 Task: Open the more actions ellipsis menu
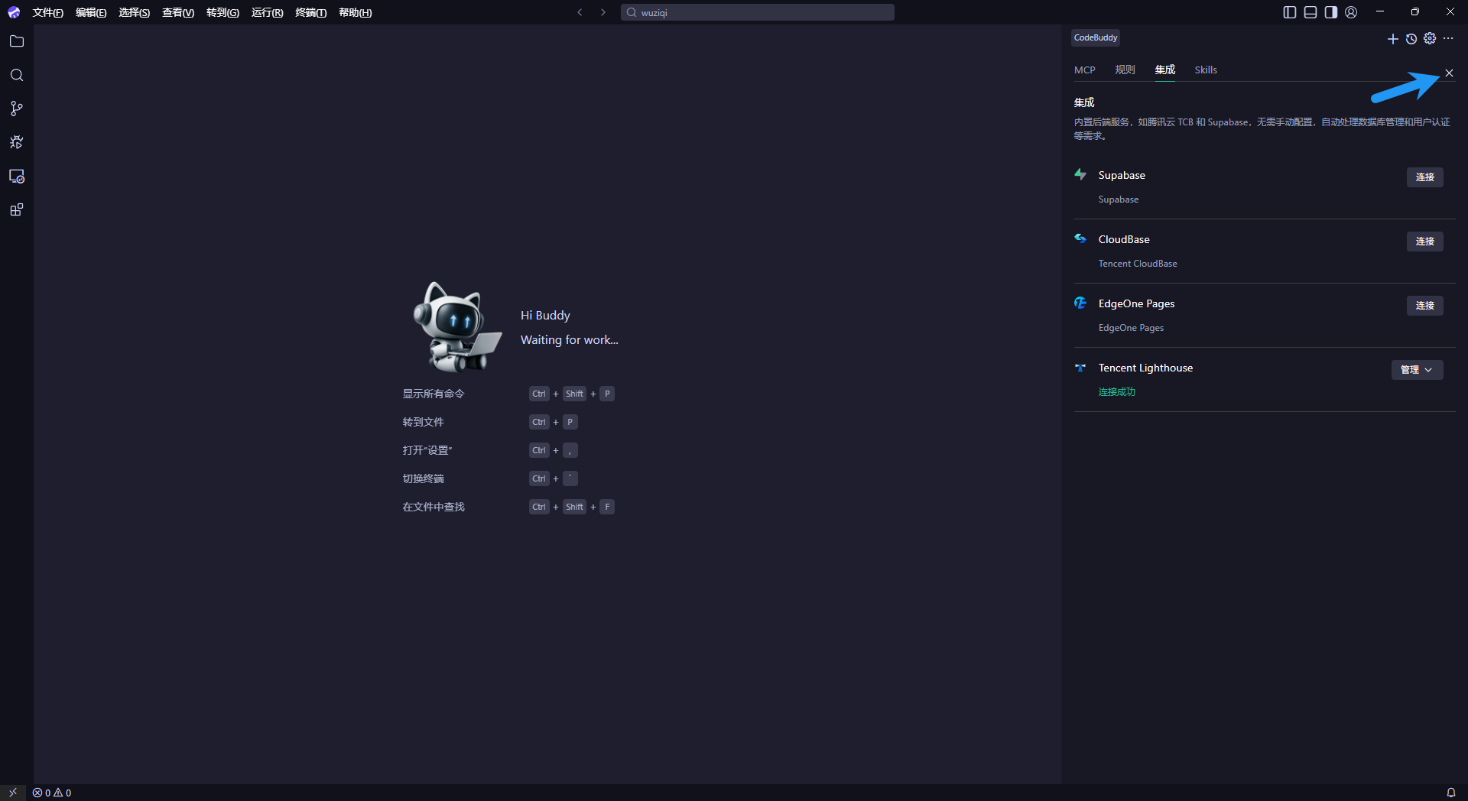[1448, 38]
